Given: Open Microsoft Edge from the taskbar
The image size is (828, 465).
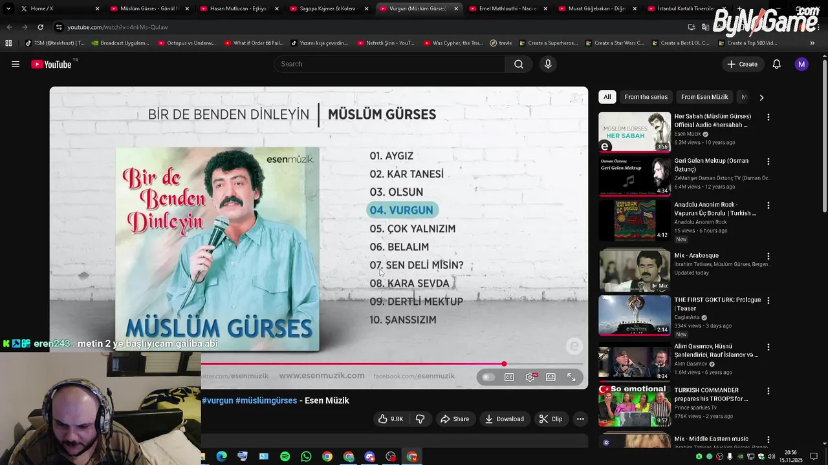Looking at the screenshot, I should pyautogui.click(x=222, y=457).
